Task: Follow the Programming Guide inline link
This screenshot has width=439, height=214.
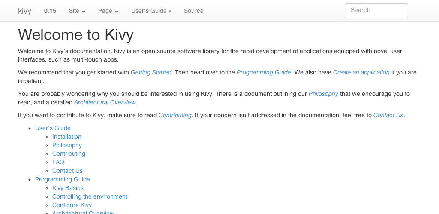Action: point(264,72)
